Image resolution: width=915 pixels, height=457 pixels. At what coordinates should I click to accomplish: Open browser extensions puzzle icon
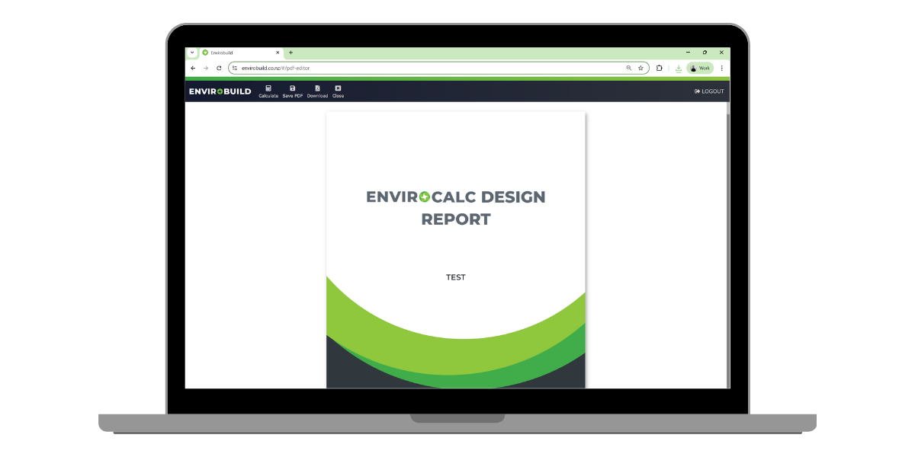tap(660, 68)
